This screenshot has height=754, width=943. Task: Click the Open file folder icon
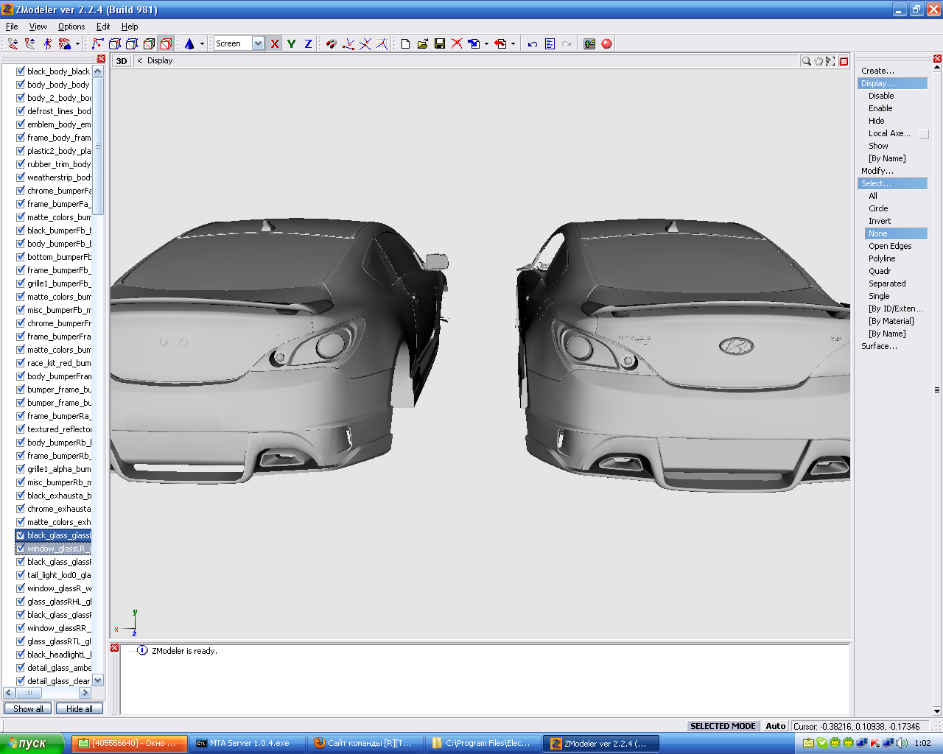pos(422,44)
